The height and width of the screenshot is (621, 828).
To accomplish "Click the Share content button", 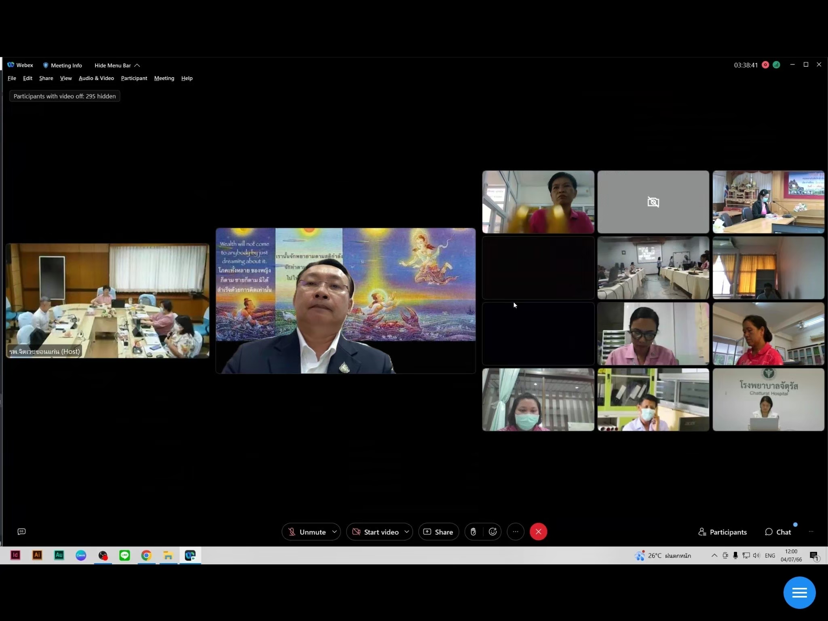I will pos(438,532).
